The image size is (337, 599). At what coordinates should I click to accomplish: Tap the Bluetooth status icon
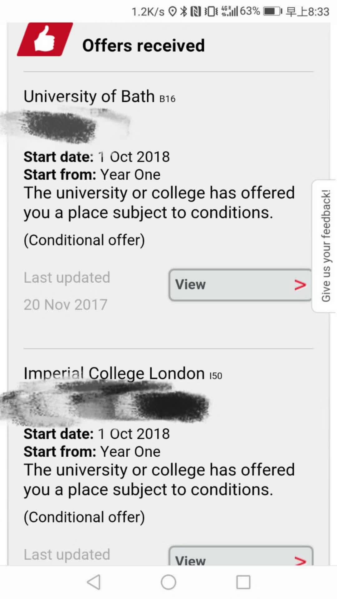click(x=184, y=12)
